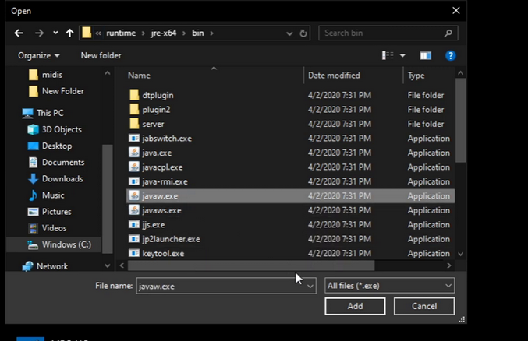Expand the address bar path dropdown

(289, 33)
